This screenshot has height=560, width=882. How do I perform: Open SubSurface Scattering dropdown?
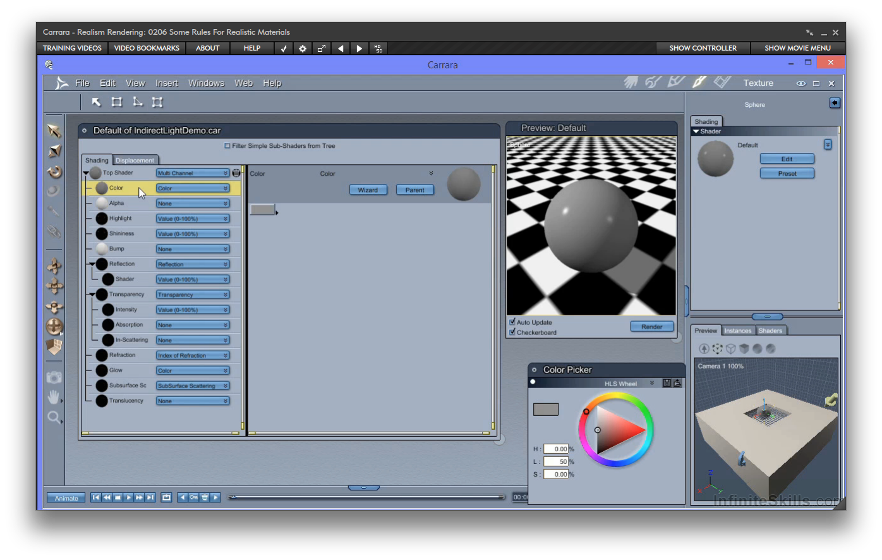point(193,386)
